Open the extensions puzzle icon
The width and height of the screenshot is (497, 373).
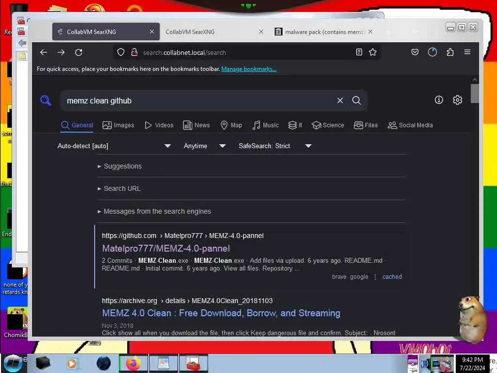pos(450,52)
